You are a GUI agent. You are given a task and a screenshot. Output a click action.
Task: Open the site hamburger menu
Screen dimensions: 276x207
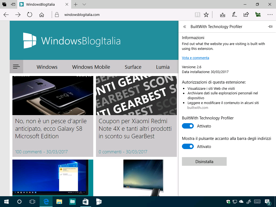pos(16,67)
